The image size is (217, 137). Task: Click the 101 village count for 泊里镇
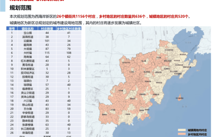pyautogui.click(x=47, y=41)
